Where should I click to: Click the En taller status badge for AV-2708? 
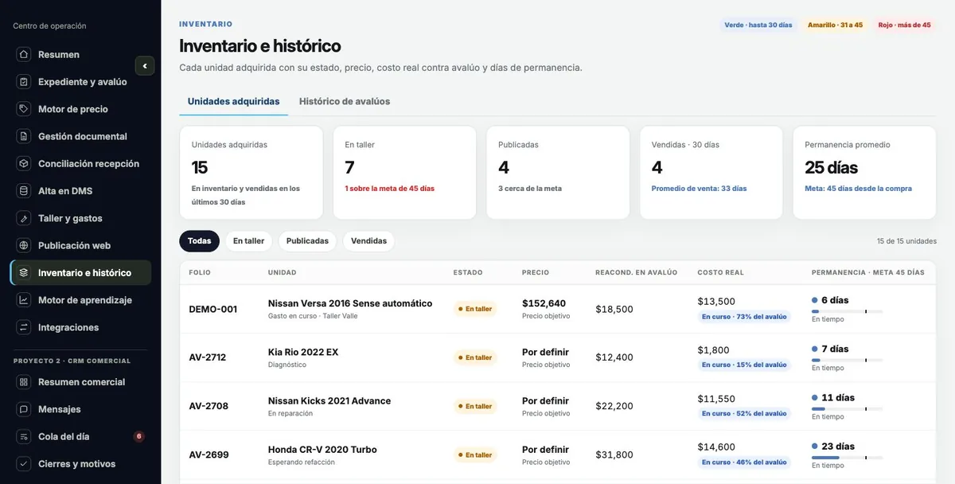[x=475, y=406]
